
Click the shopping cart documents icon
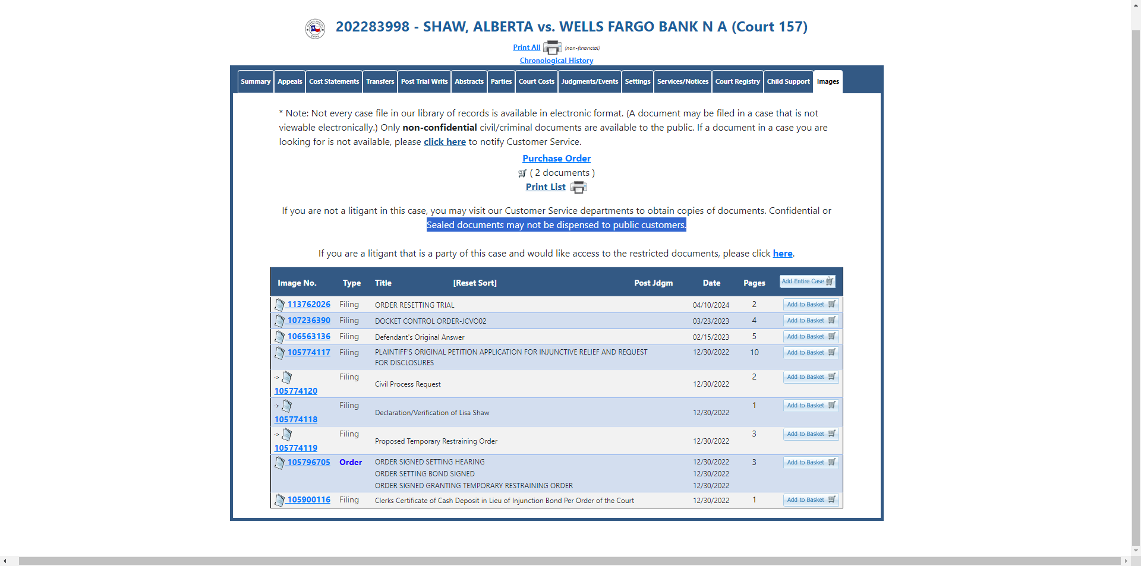522,173
